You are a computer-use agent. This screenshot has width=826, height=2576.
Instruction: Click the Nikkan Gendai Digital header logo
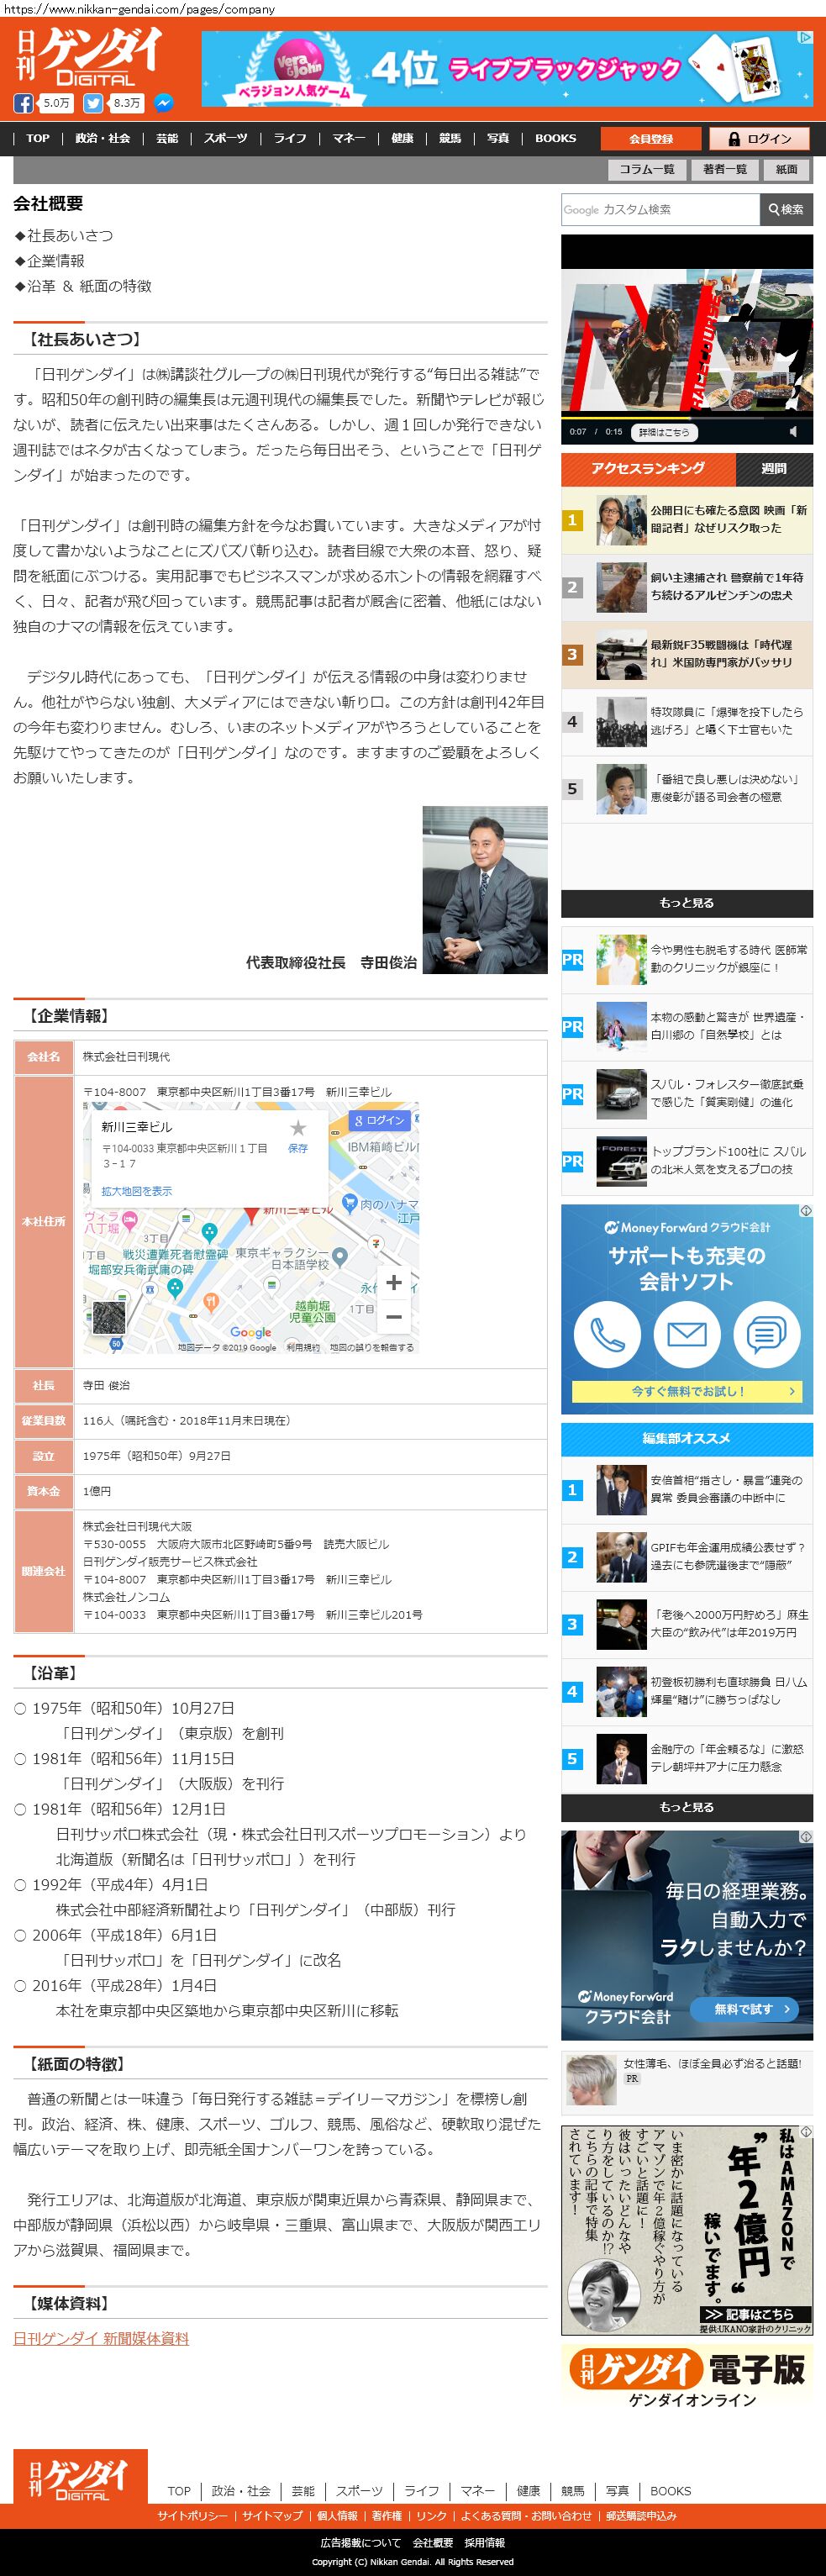(88, 58)
